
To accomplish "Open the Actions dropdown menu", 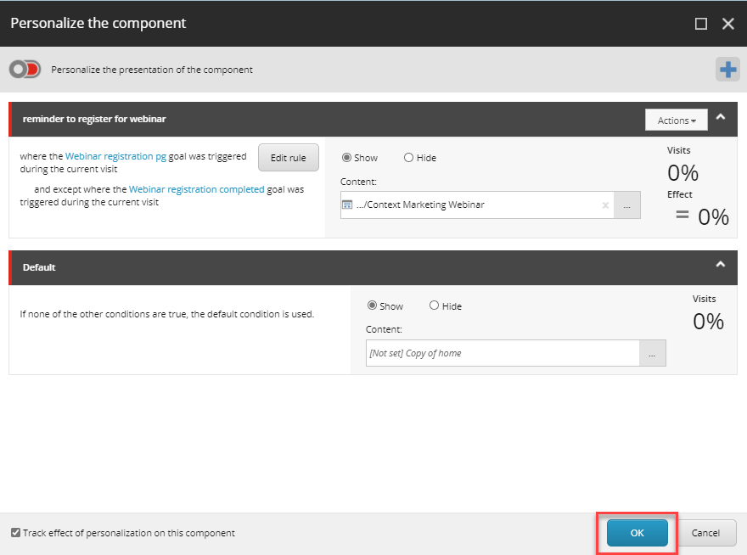I will (676, 120).
